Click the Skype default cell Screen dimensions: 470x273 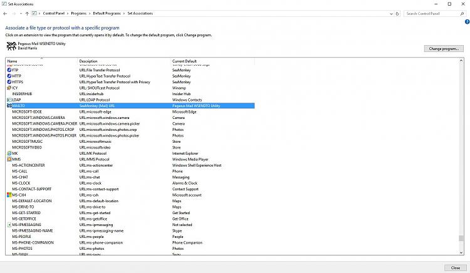click(177, 231)
